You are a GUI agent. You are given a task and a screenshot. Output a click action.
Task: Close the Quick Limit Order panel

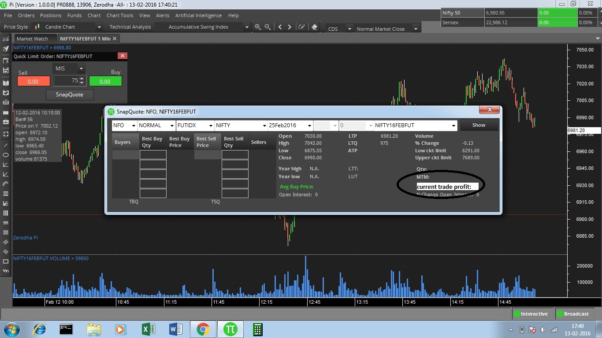click(123, 56)
